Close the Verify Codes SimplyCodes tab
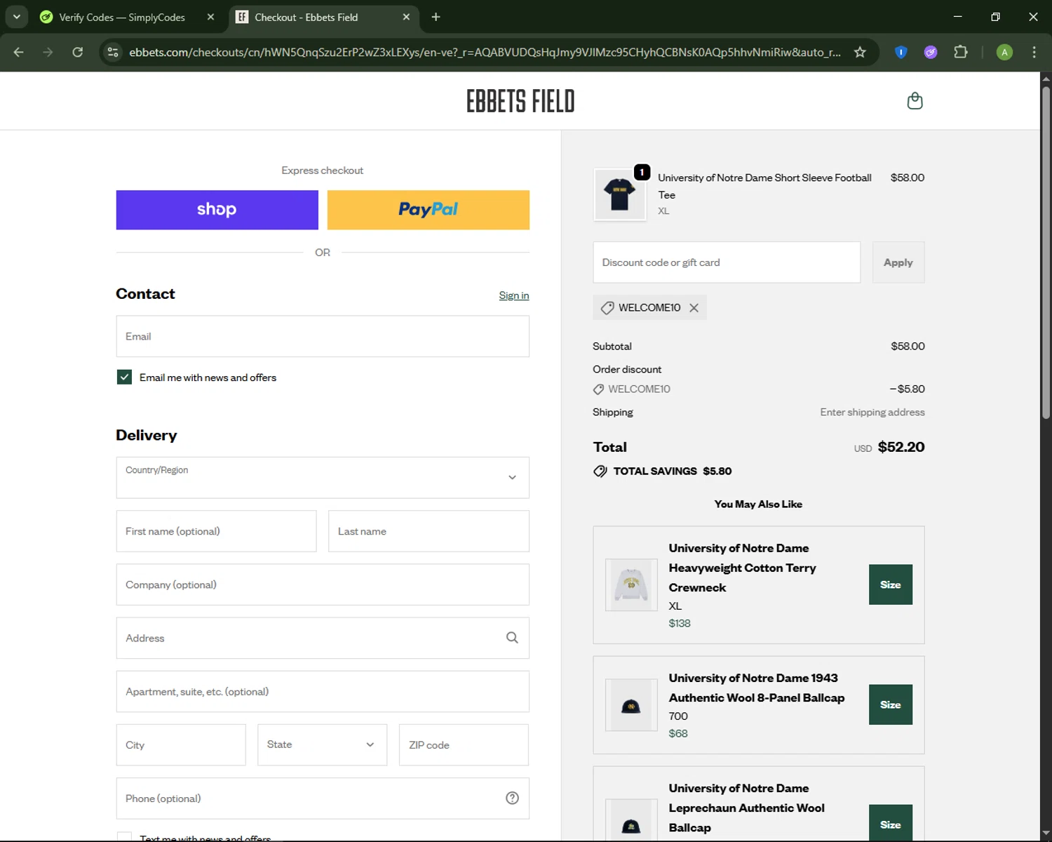This screenshot has width=1052, height=842. click(210, 17)
